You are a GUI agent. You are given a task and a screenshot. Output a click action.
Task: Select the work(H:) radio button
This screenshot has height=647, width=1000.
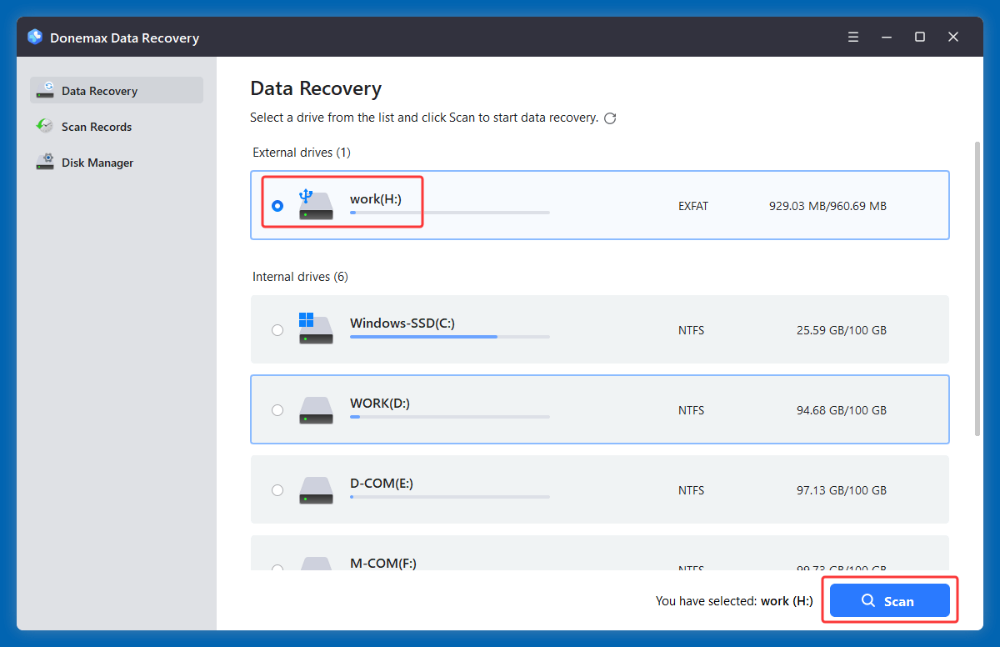[277, 205]
